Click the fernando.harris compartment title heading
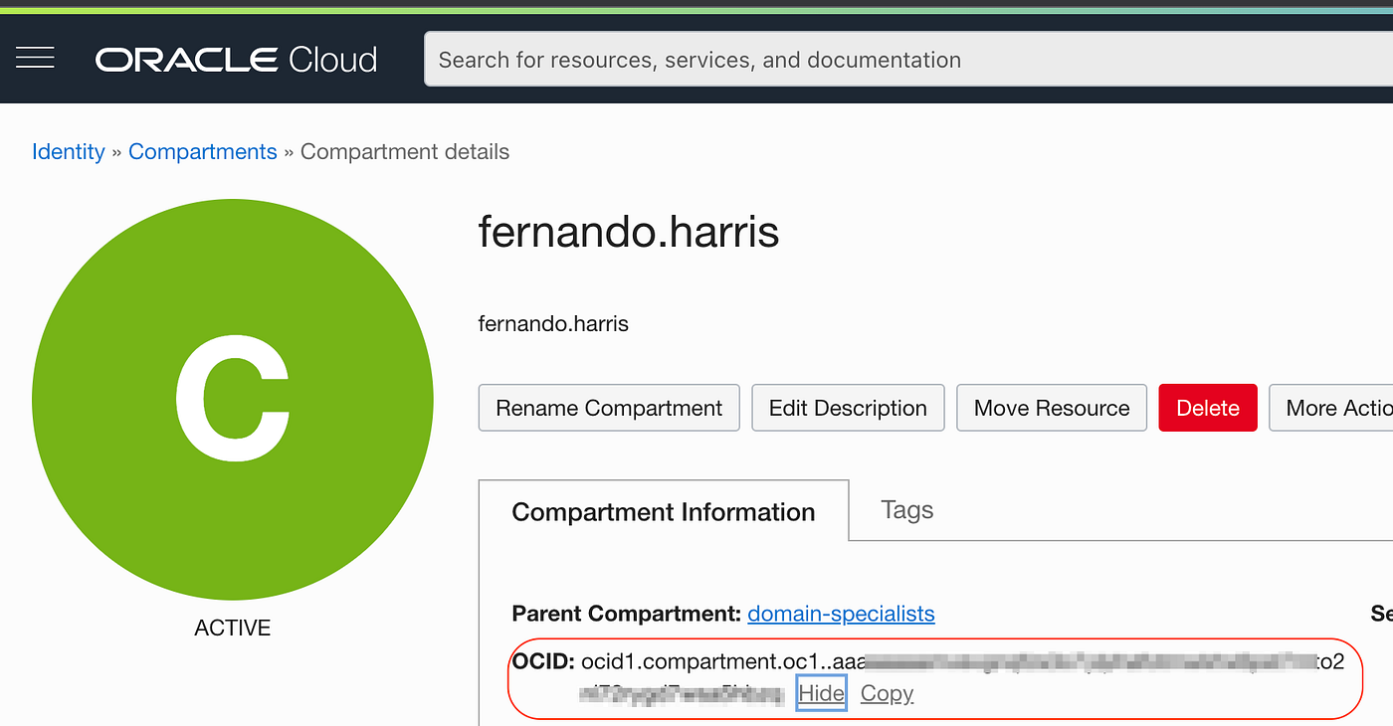 click(628, 233)
